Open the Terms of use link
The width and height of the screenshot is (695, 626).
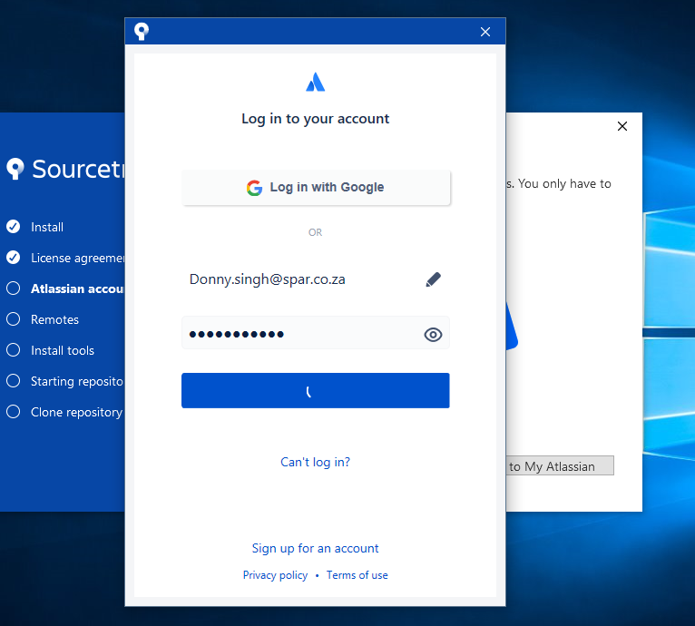click(x=357, y=575)
